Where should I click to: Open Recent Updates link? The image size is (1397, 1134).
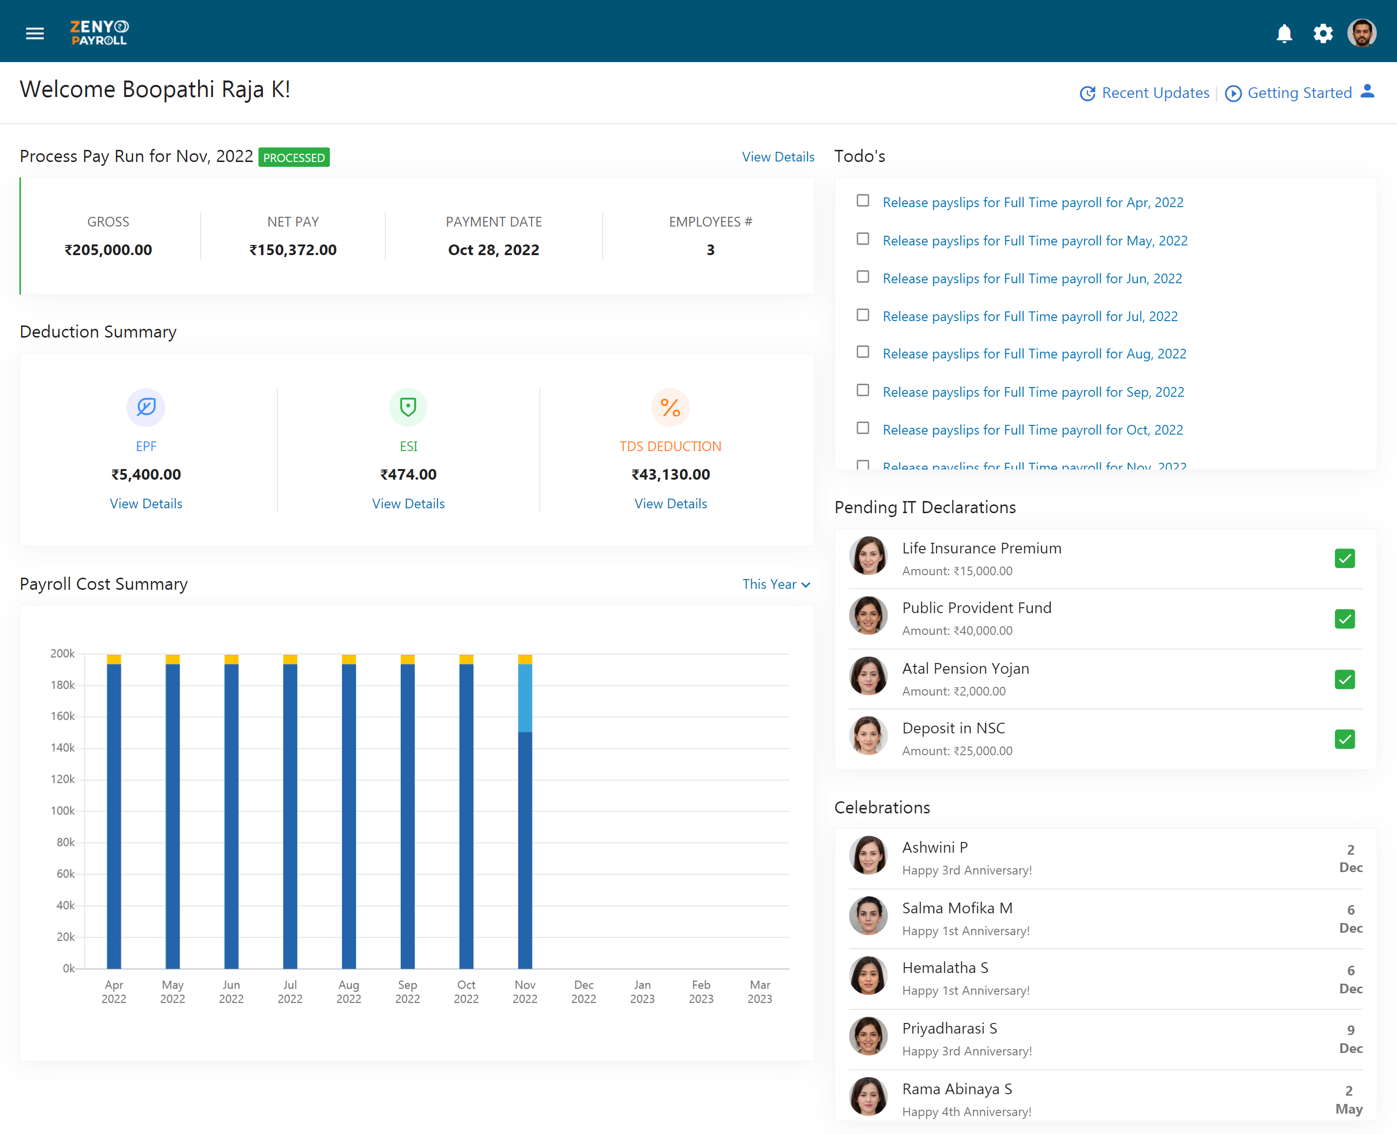tap(1155, 93)
